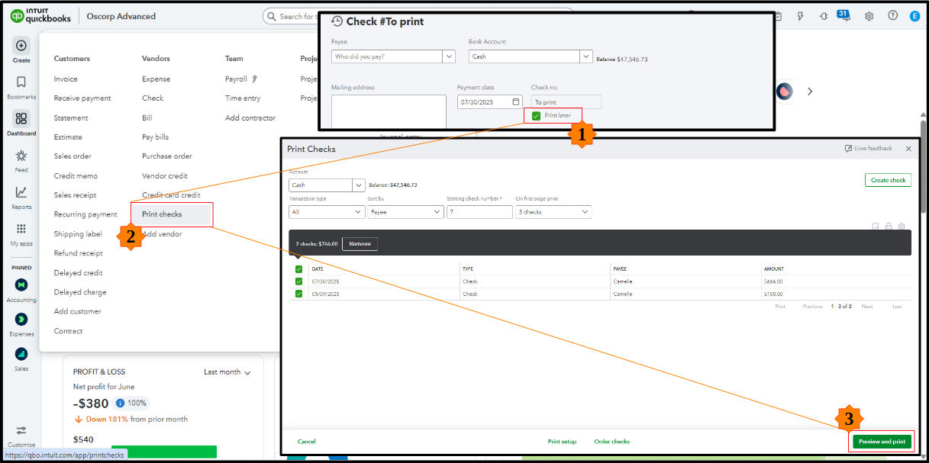
Task: Open notifications bell with 31 badge
Action: click(x=844, y=15)
